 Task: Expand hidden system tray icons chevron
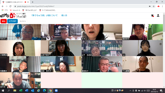point(130,91)
